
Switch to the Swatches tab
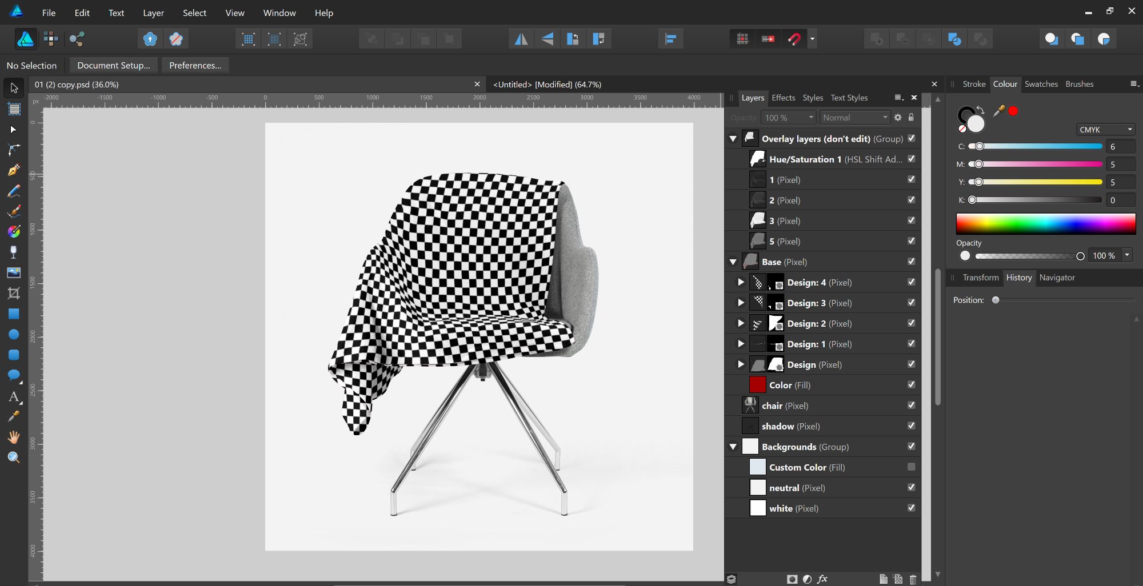click(x=1041, y=84)
